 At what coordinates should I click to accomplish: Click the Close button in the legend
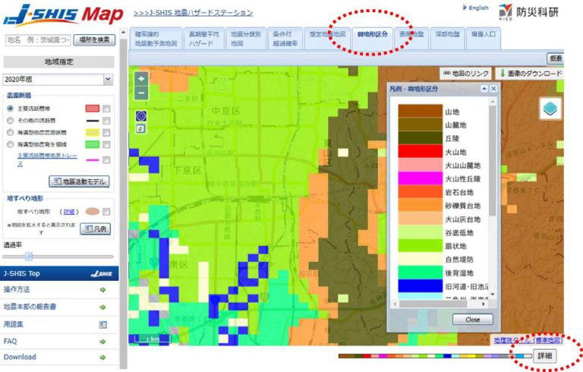pos(472,320)
